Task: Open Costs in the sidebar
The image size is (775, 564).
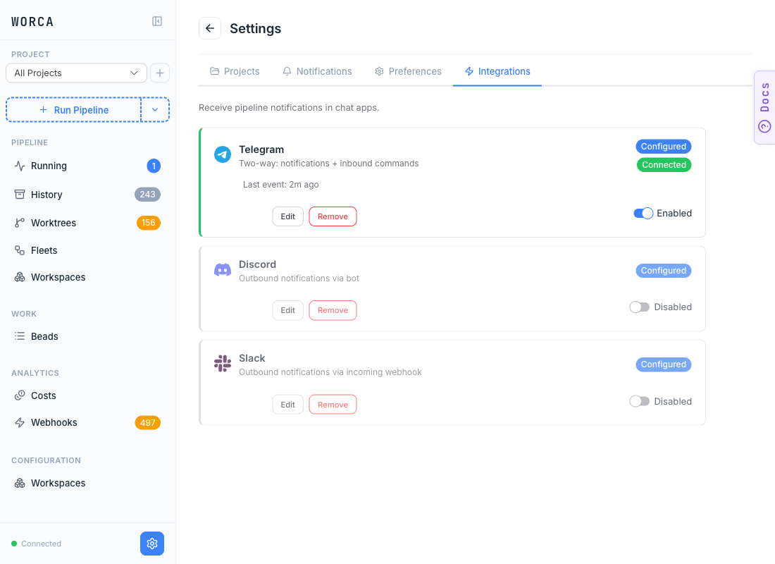Action: [x=87, y=396]
